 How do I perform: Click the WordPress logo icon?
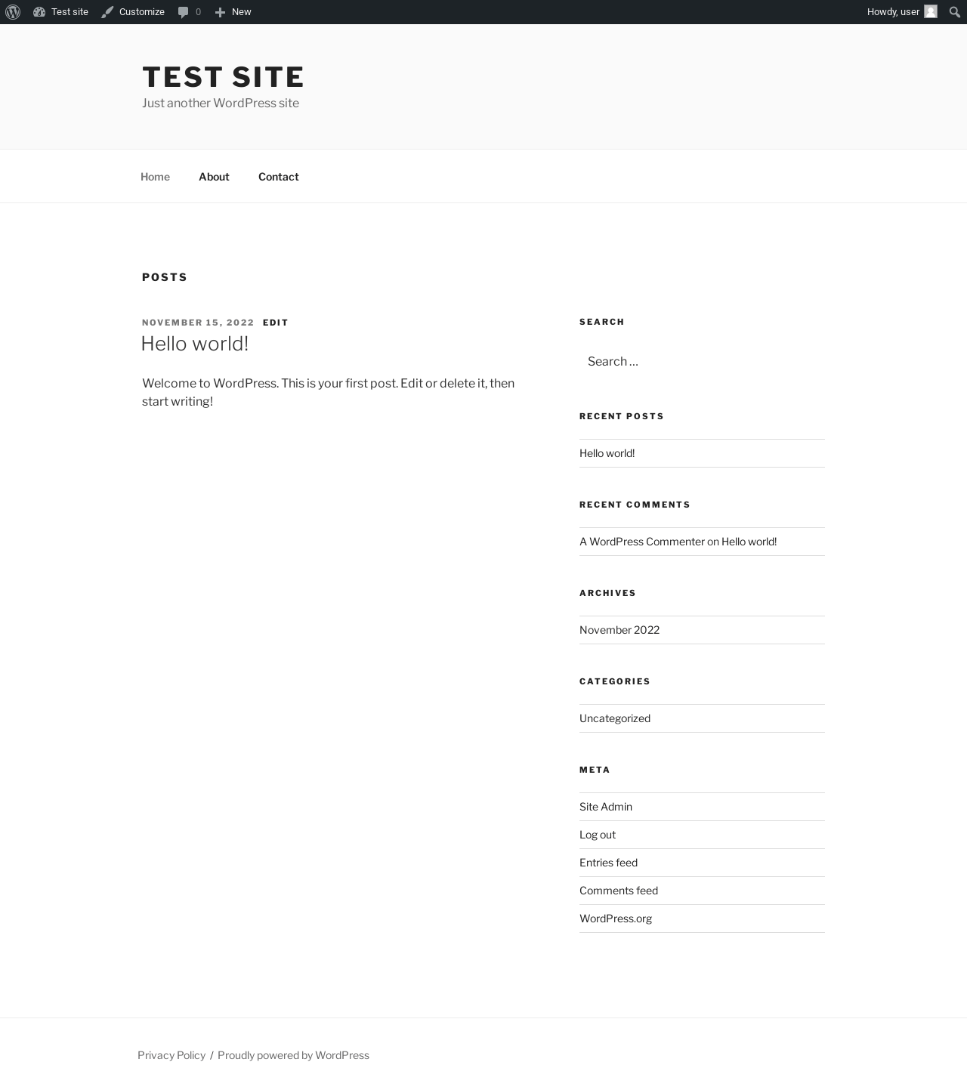pos(13,12)
